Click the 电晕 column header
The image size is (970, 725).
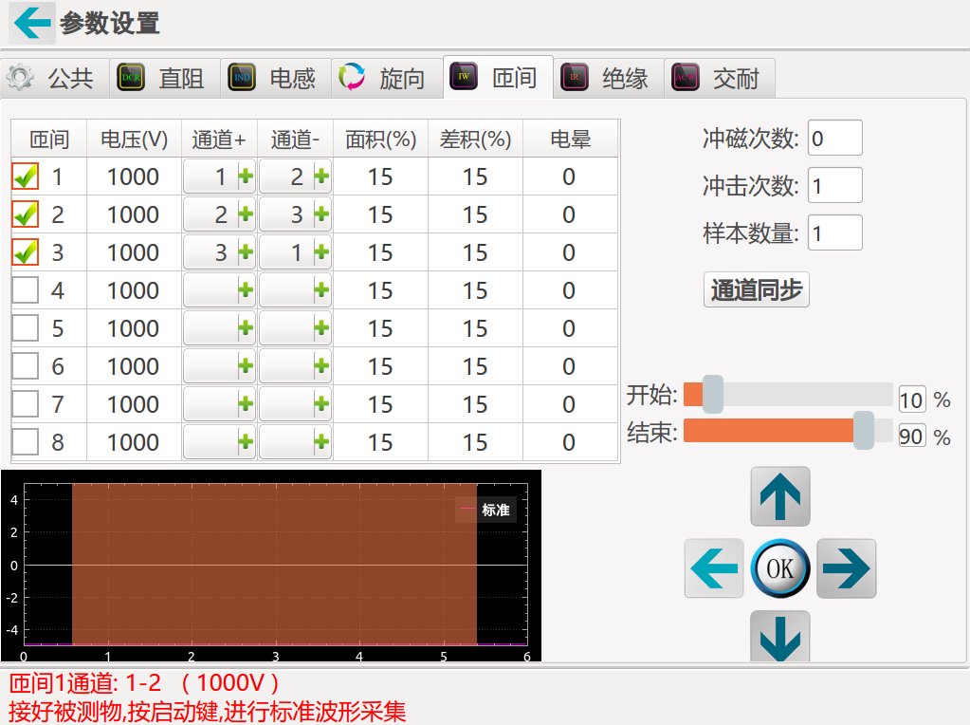pyautogui.click(x=570, y=139)
